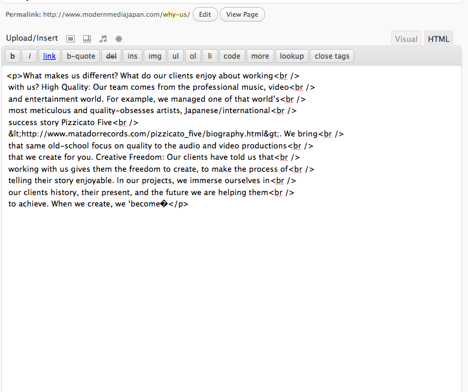Image resolution: width=468 pixels, height=392 pixels.
Task: Insert an image tag with img button
Action: tap(154, 56)
